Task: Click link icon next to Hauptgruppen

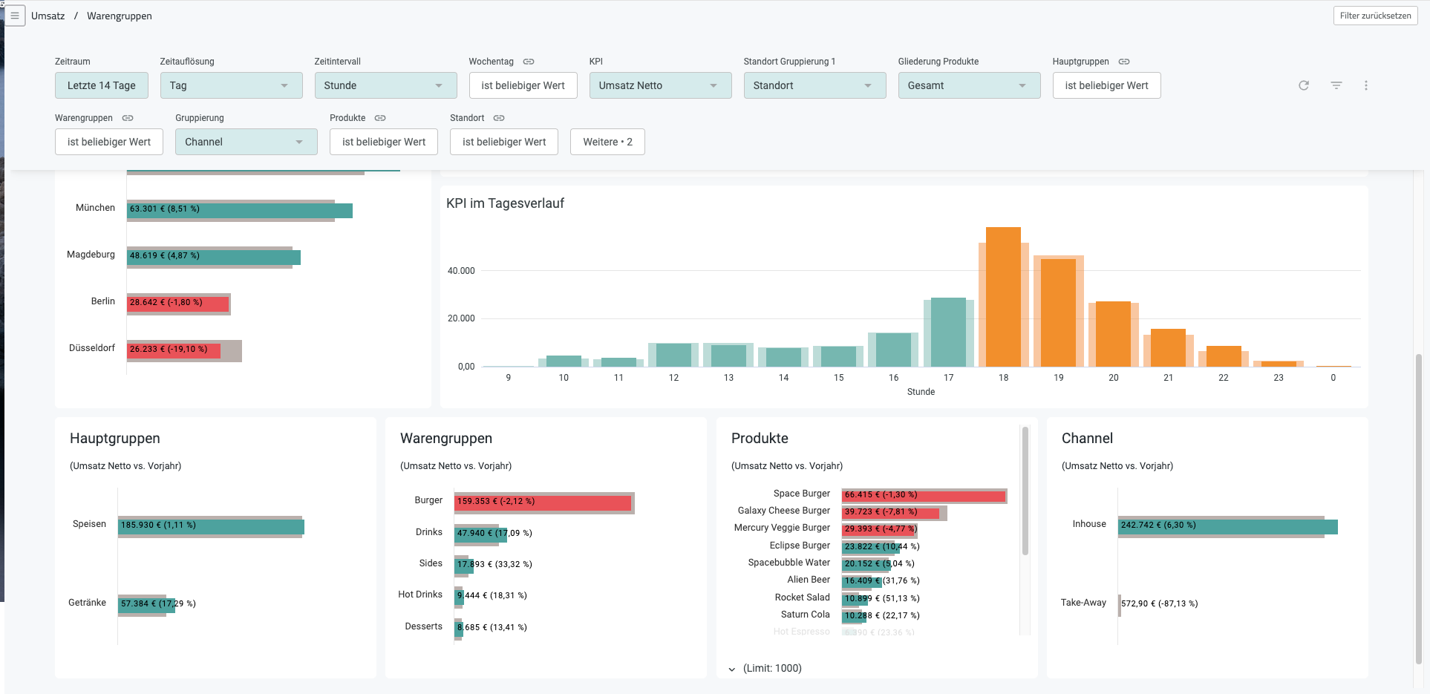Action: tap(1124, 62)
